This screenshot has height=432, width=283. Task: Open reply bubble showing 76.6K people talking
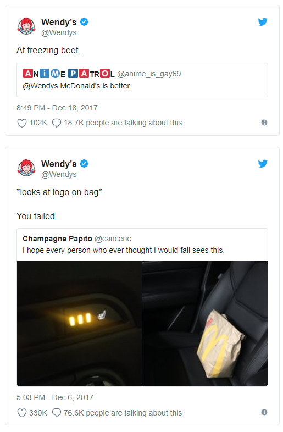pos(57,413)
